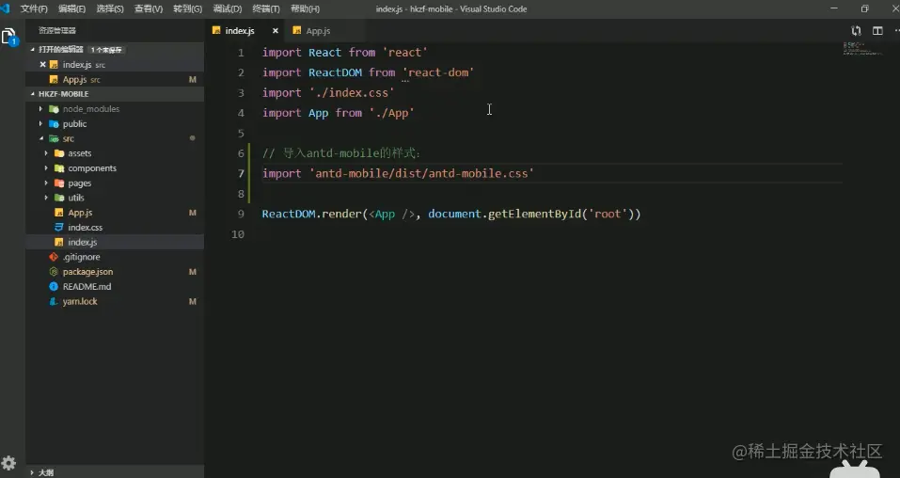Open the 查看(V) menu
900x478 pixels.
pos(149,9)
